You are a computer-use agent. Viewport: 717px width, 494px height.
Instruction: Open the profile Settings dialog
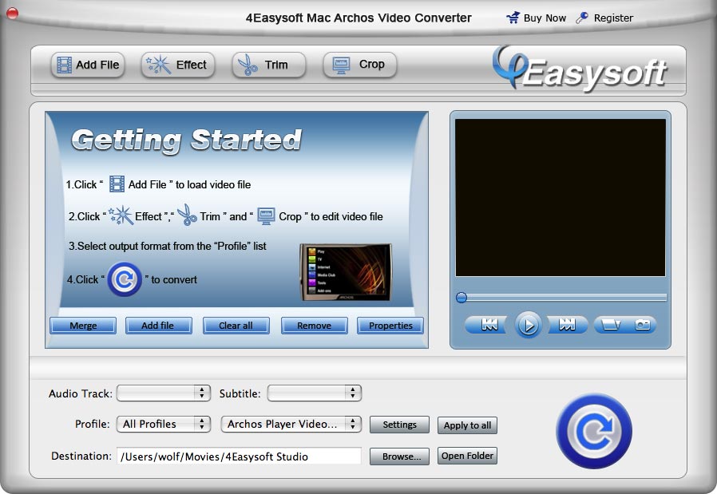pos(399,425)
